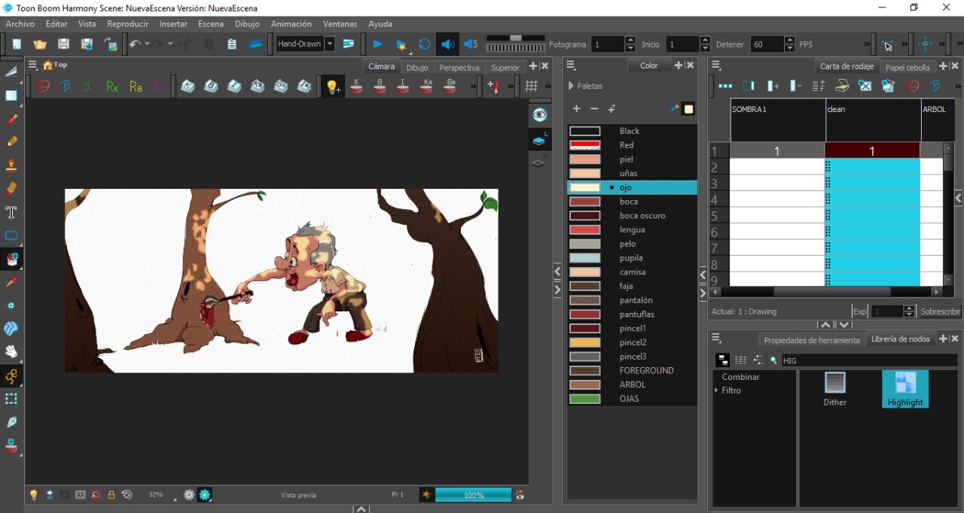Image resolution: width=964 pixels, height=513 pixels.
Task: Select the Rigging bone tool
Action: [x=11, y=375]
